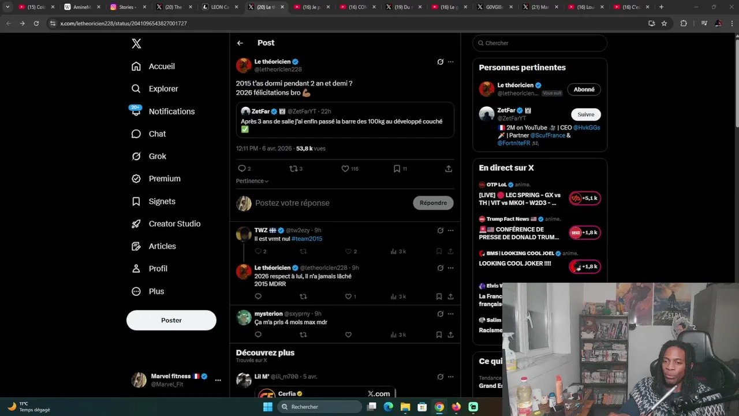Open Windows Start menu
The width and height of the screenshot is (739, 416).
point(267,407)
